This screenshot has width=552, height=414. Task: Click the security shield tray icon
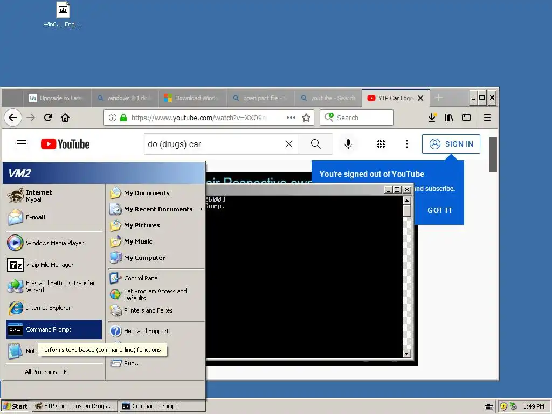504,406
